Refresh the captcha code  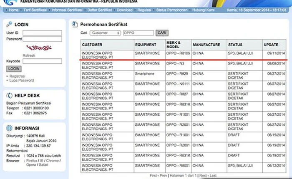(x=29, y=55)
